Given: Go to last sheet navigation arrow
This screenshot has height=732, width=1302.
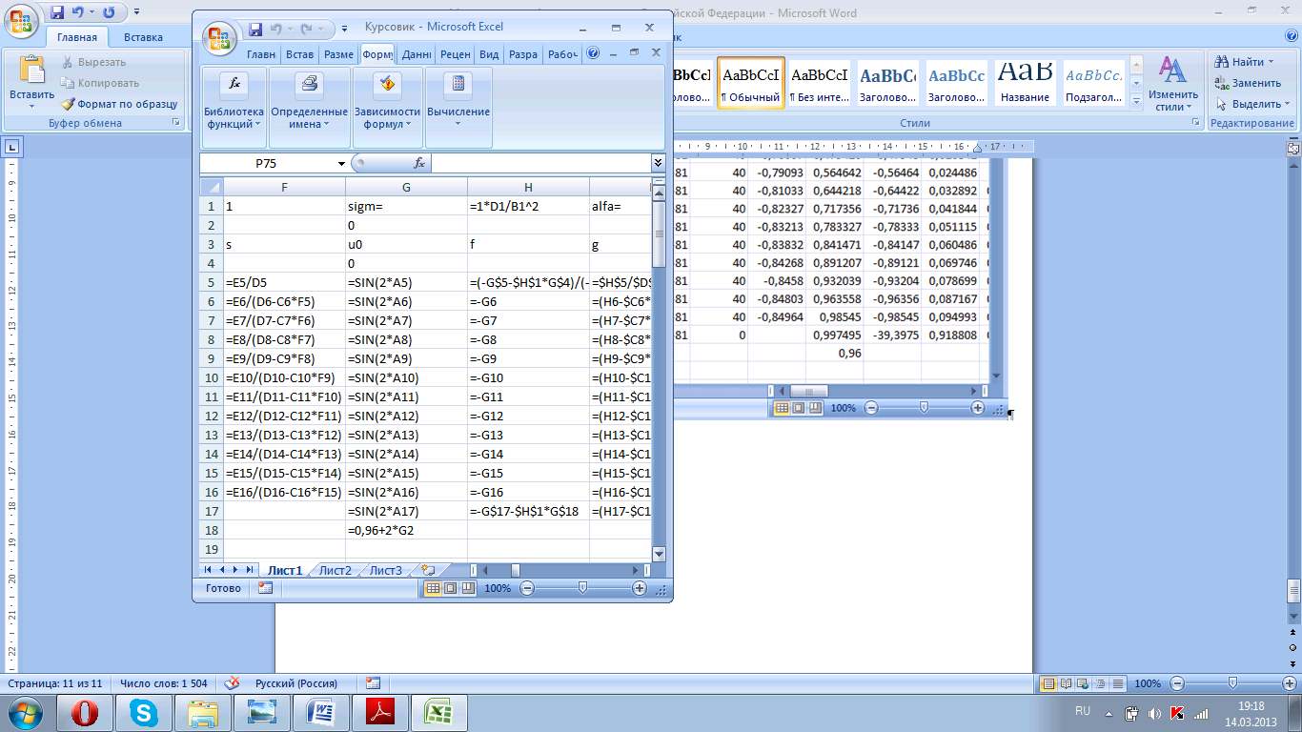Looking at the screenshot, I should 250,569.
